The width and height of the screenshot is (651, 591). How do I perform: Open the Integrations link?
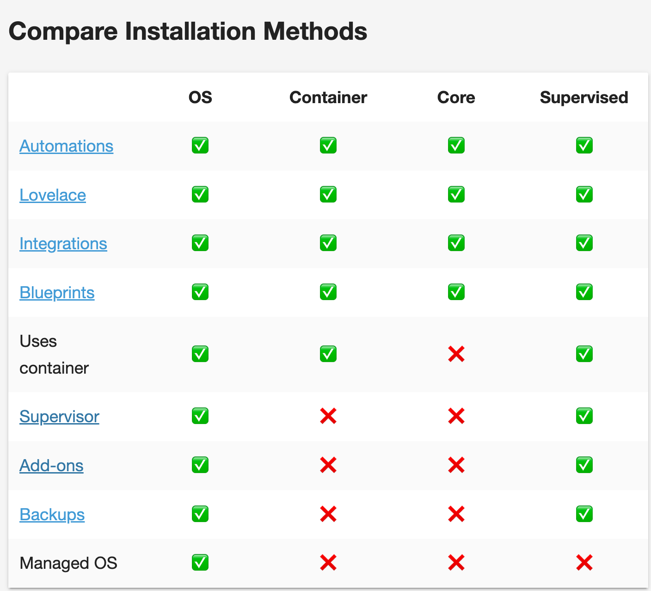pos(63,244)
